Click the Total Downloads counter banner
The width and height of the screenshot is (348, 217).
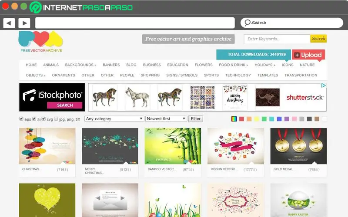tap(254, 55)
